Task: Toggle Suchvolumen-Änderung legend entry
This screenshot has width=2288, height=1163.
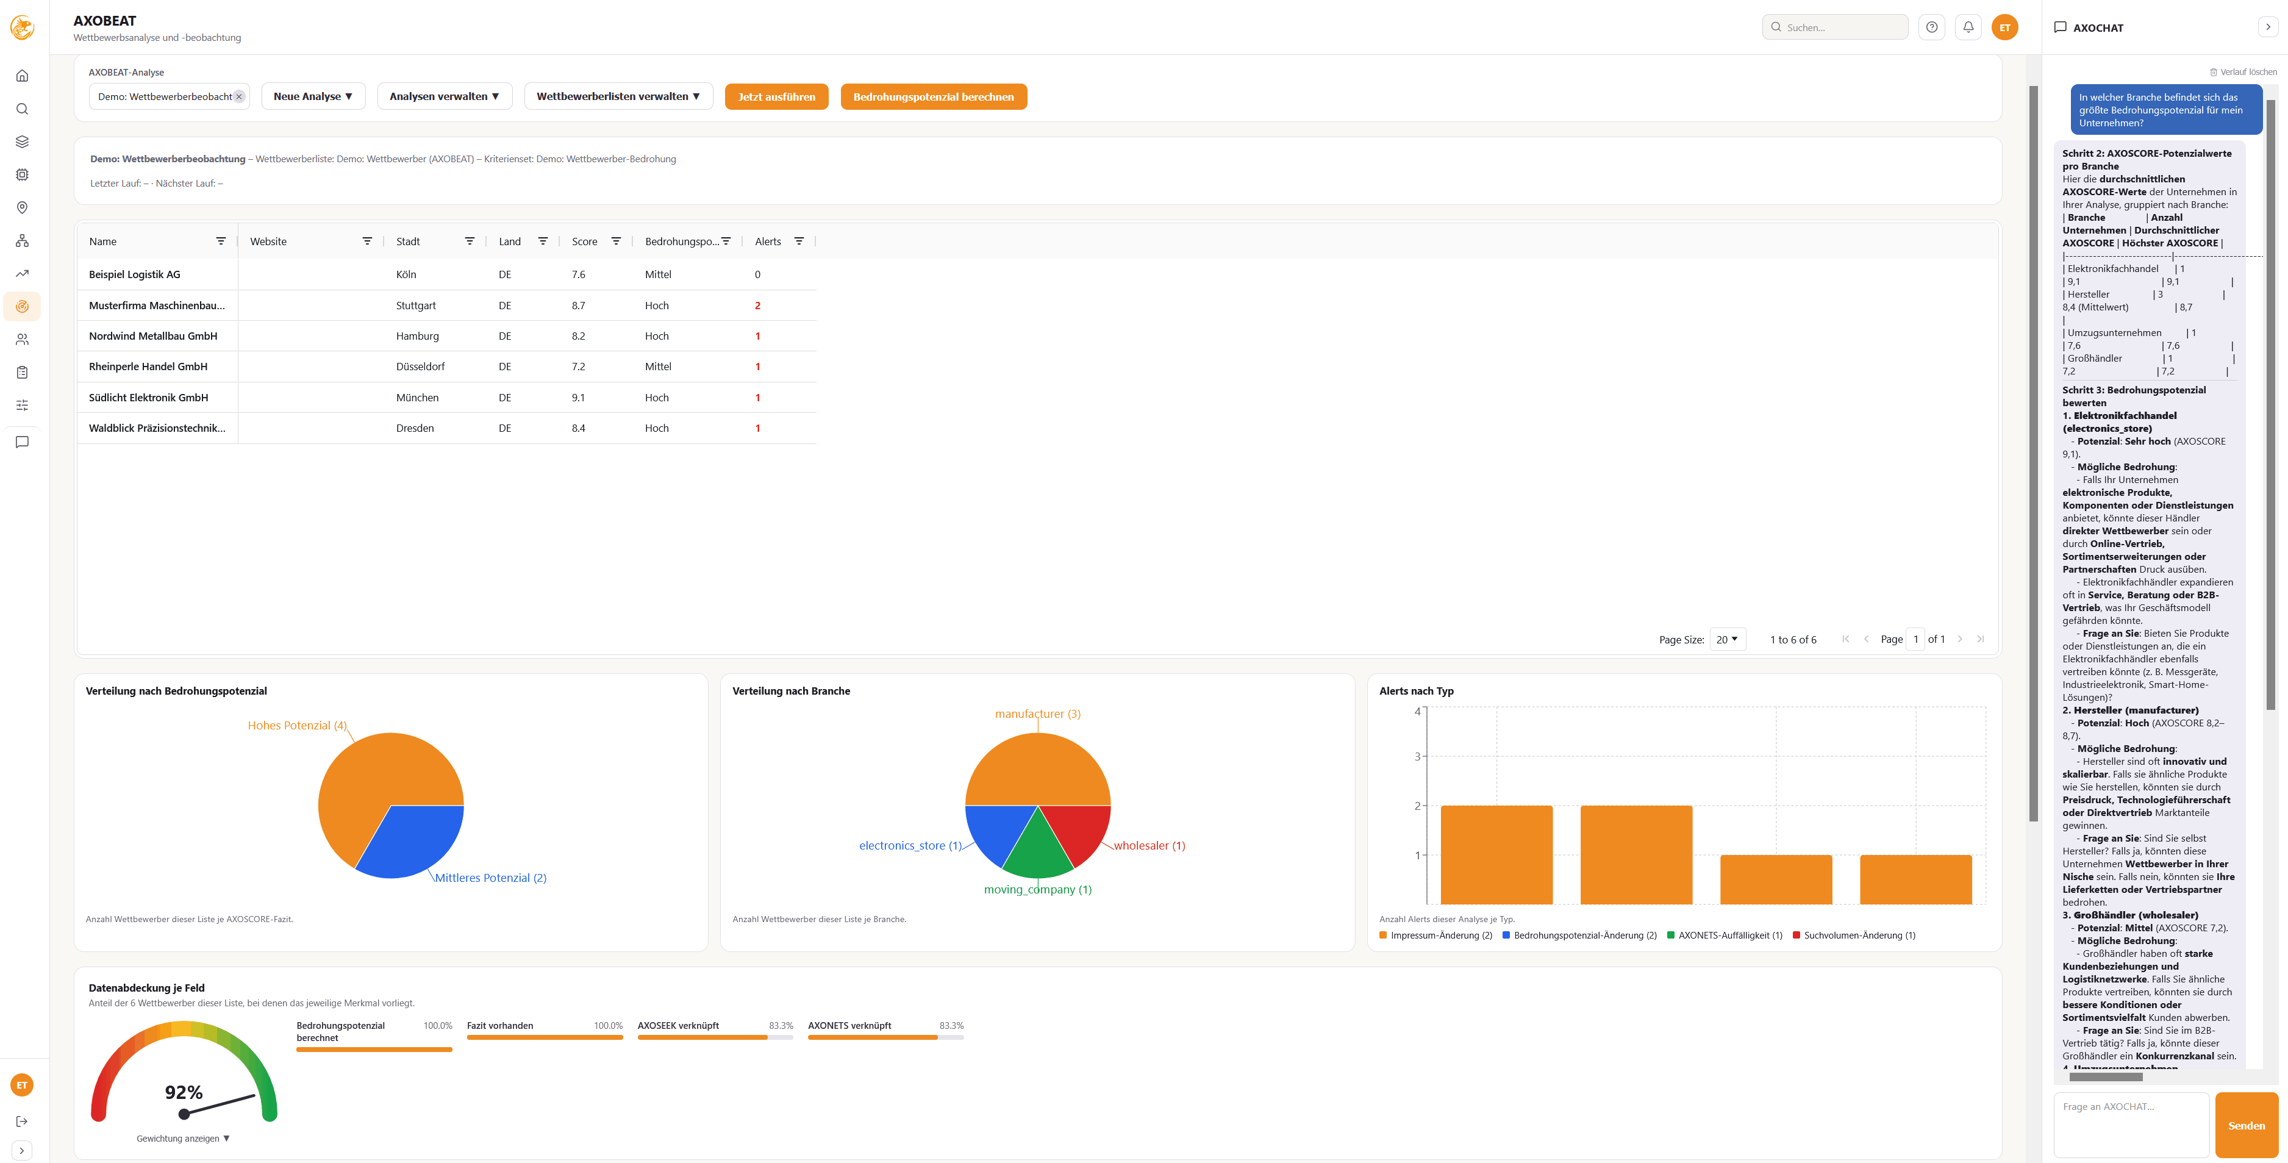Action: coord(1854,936)
